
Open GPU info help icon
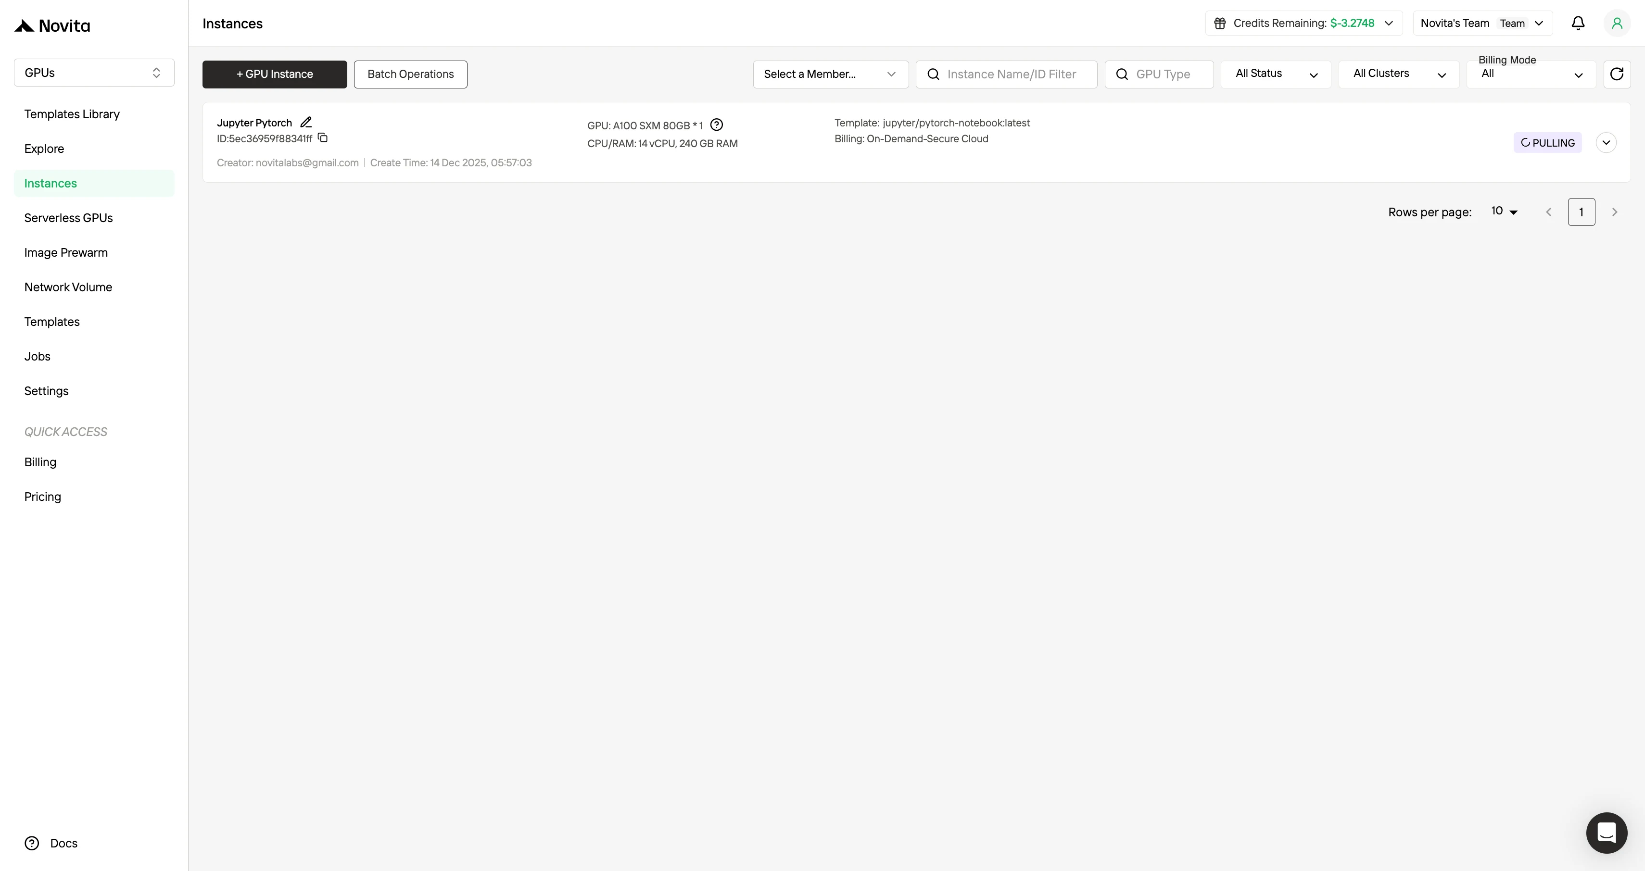(x=717, y=125)
